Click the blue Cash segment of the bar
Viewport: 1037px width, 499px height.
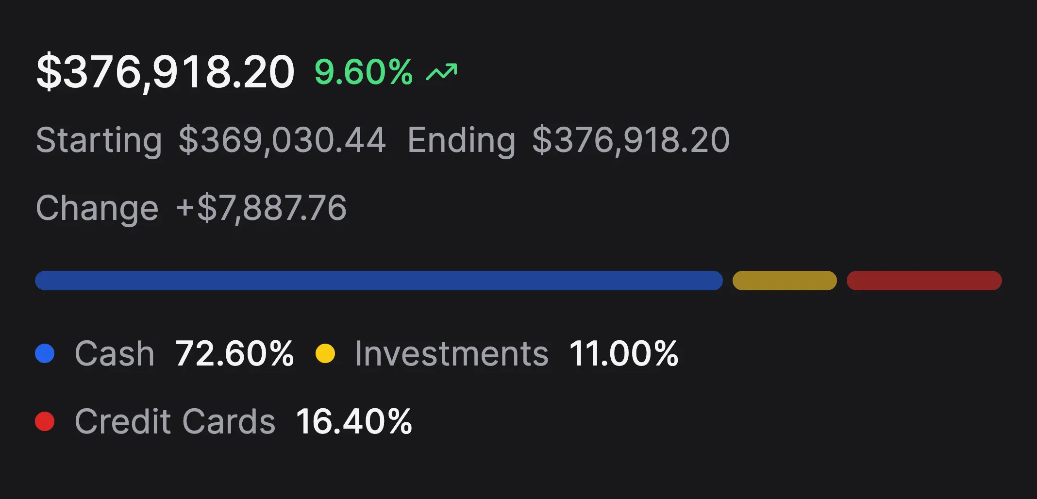pos(379,280)
